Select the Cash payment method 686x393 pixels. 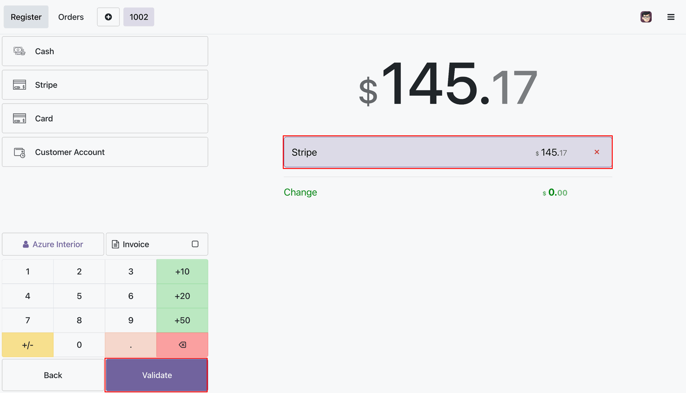coord(105,51)
